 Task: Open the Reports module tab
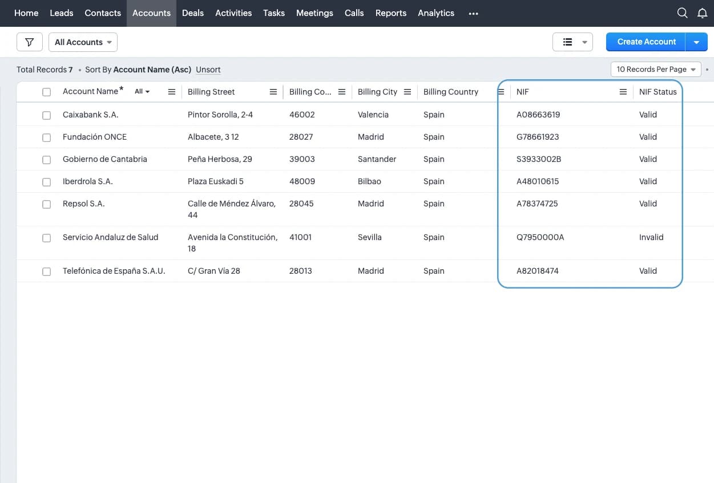[x=391, y=13]
